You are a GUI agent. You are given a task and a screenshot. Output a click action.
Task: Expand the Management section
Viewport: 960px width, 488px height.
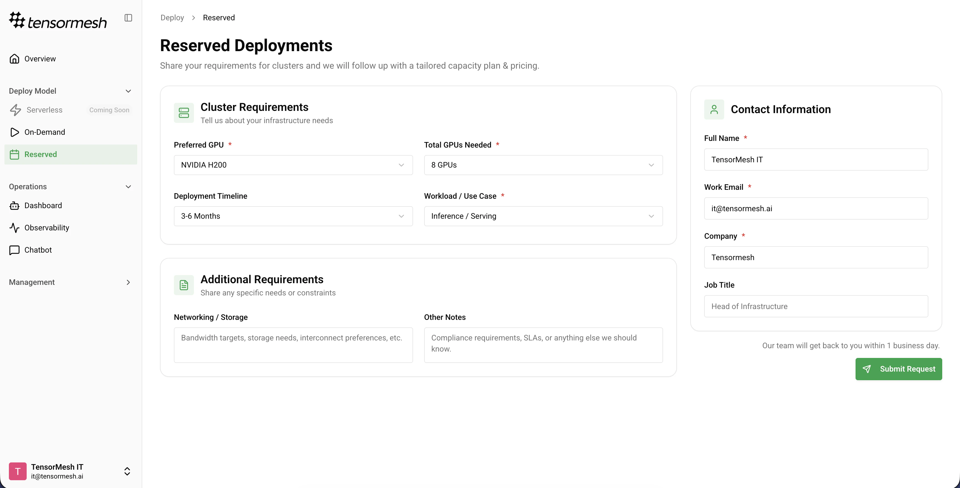[x=128, y=283]
